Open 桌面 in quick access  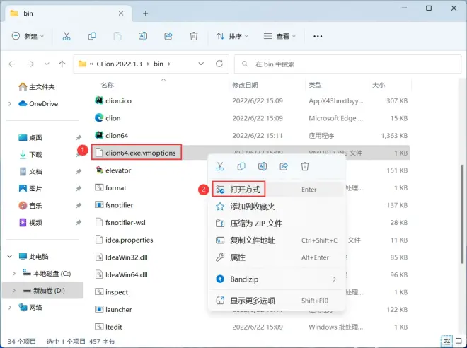click(x=31, y=138)
